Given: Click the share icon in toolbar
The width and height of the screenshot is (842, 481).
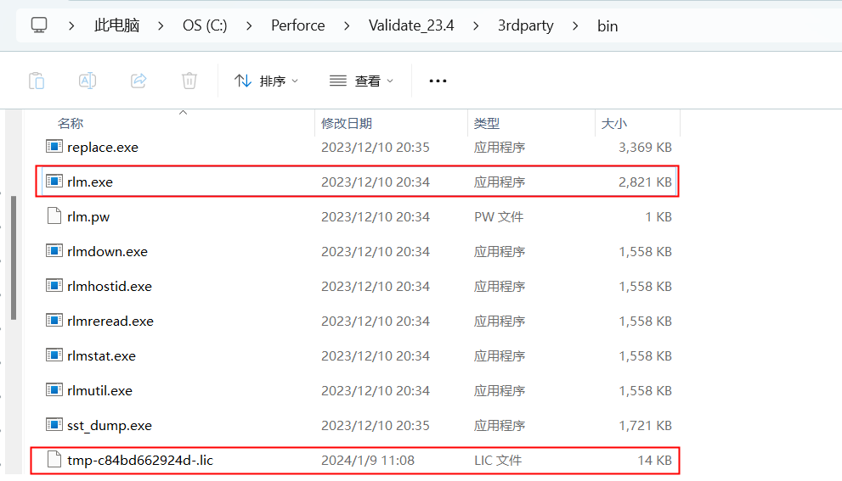Looking at the screenshot, I should coord(138,81).
